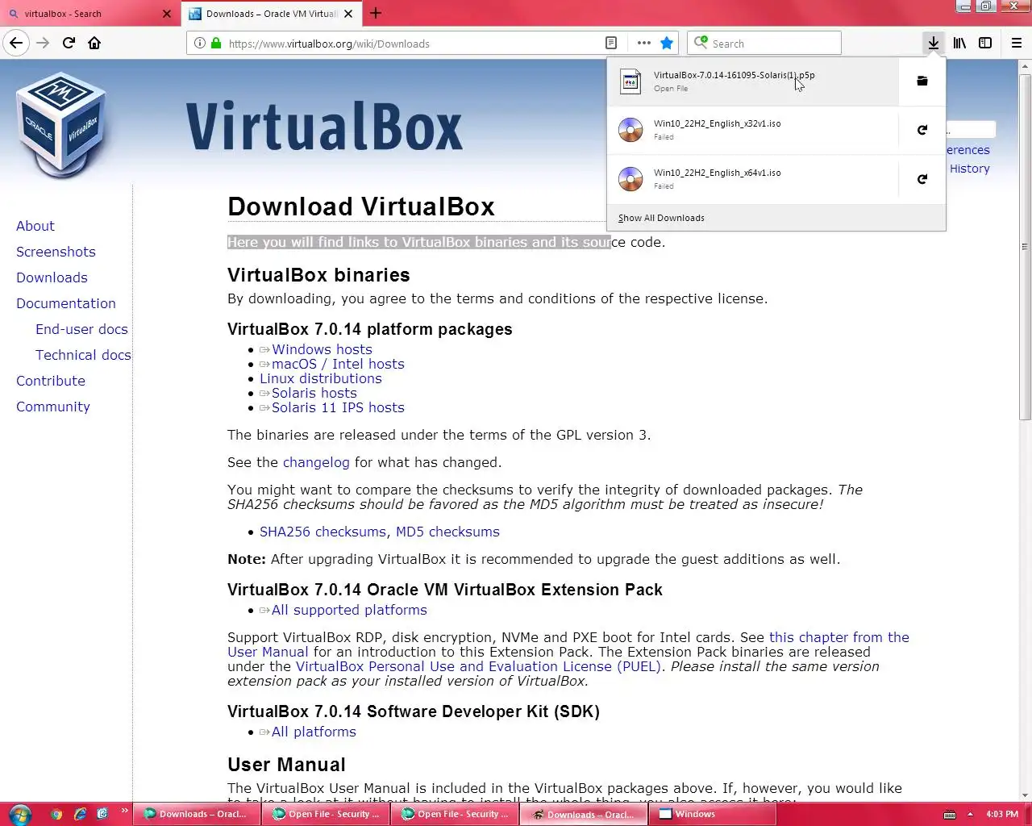
Task: Open the Screenshots sidebar link
Action: pyautogui.click(x=56, y=252)
